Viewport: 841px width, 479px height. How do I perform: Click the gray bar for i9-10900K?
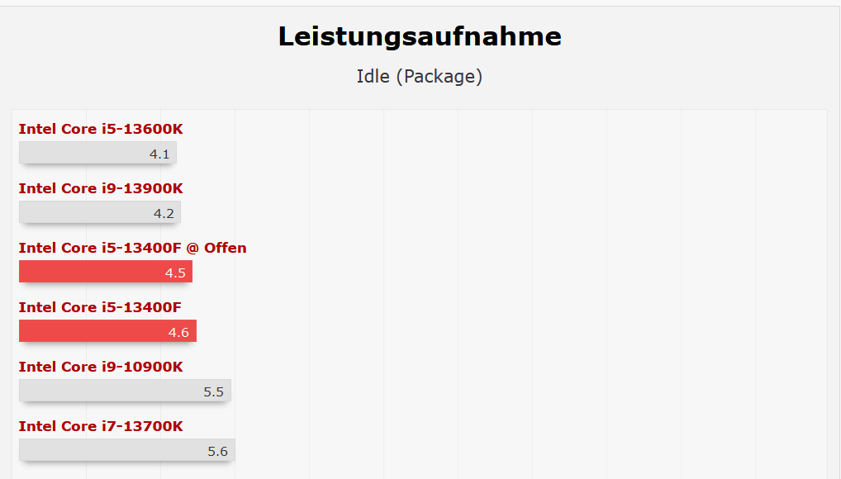point(107,391)
